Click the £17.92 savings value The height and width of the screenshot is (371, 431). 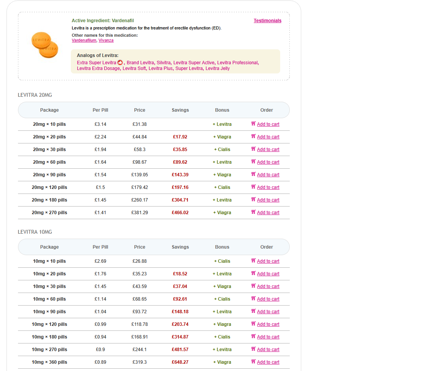pyautogui.click(x=180, y=137)
